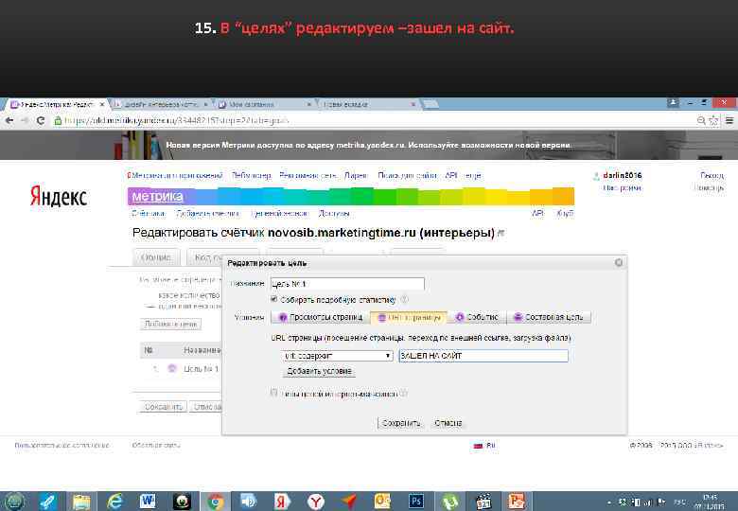Click the browser address bar

click(x=374, y=121)
